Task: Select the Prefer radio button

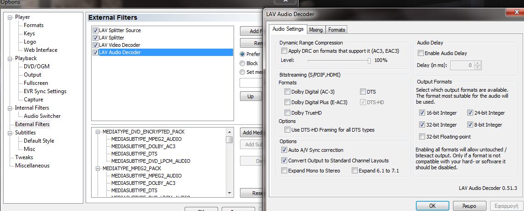Action: click(x=243, y=54)
